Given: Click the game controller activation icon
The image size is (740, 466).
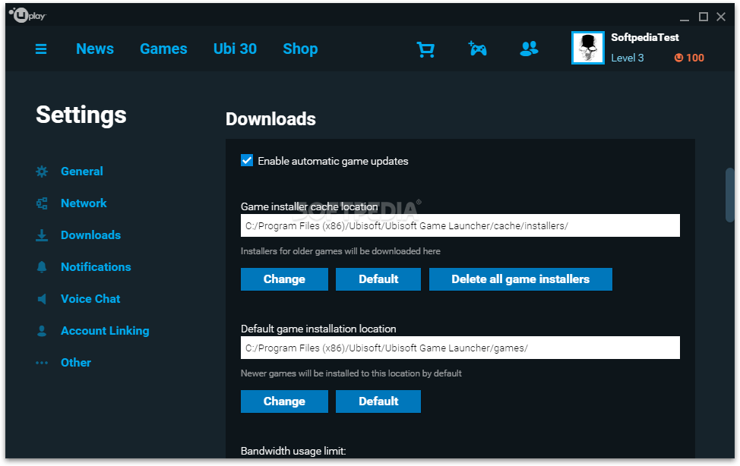Looking at the screenshot, I should point(478,49).
